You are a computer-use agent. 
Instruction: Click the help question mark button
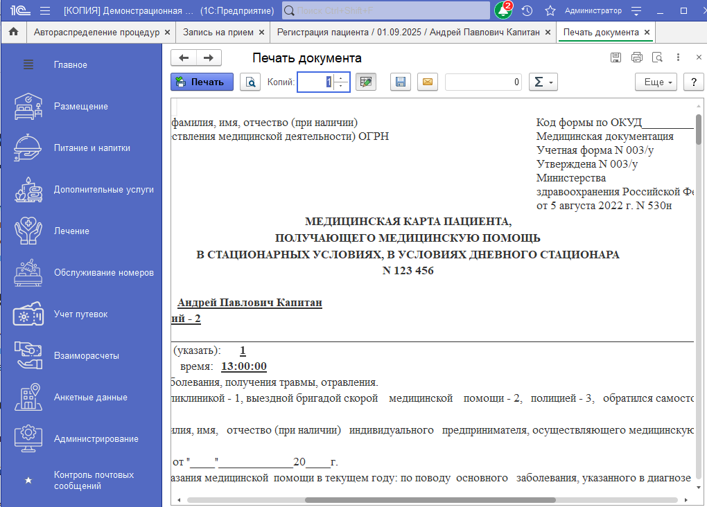coord(693,82)
